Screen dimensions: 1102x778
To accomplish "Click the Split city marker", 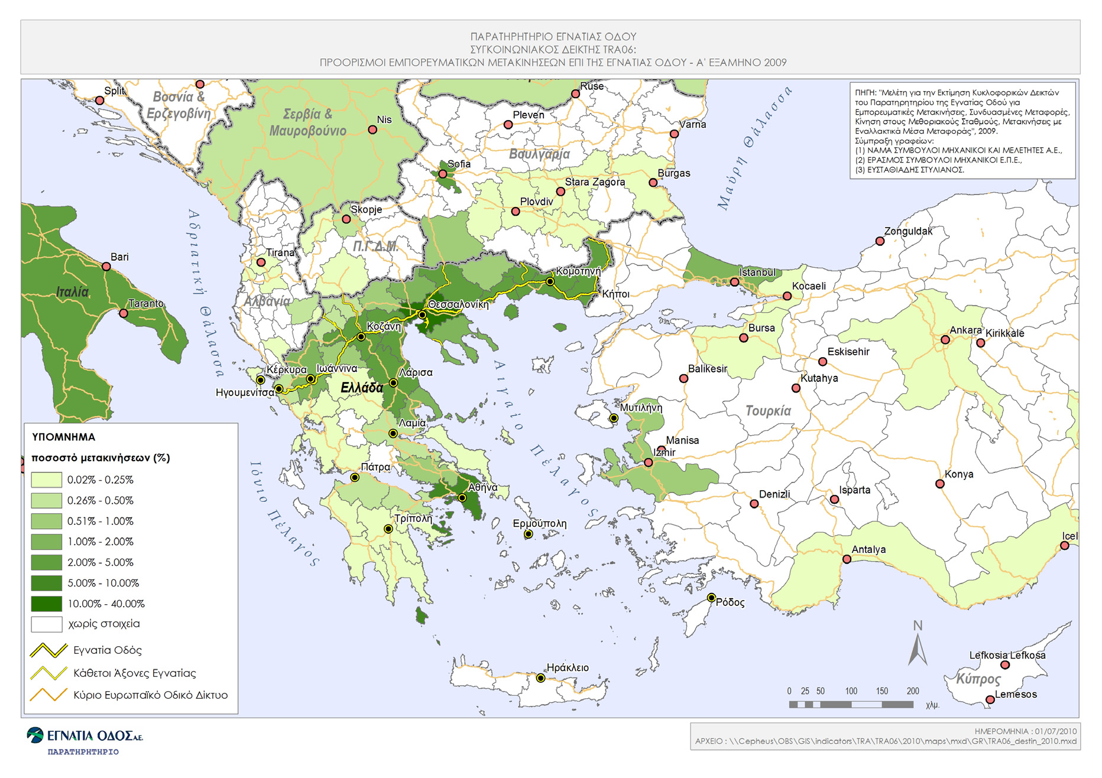I will tap(100, 101).
